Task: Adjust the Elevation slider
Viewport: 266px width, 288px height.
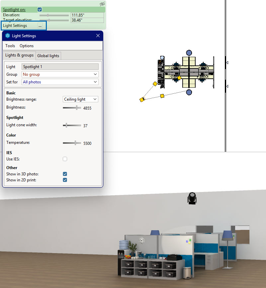Action: (x=54, y=15)
